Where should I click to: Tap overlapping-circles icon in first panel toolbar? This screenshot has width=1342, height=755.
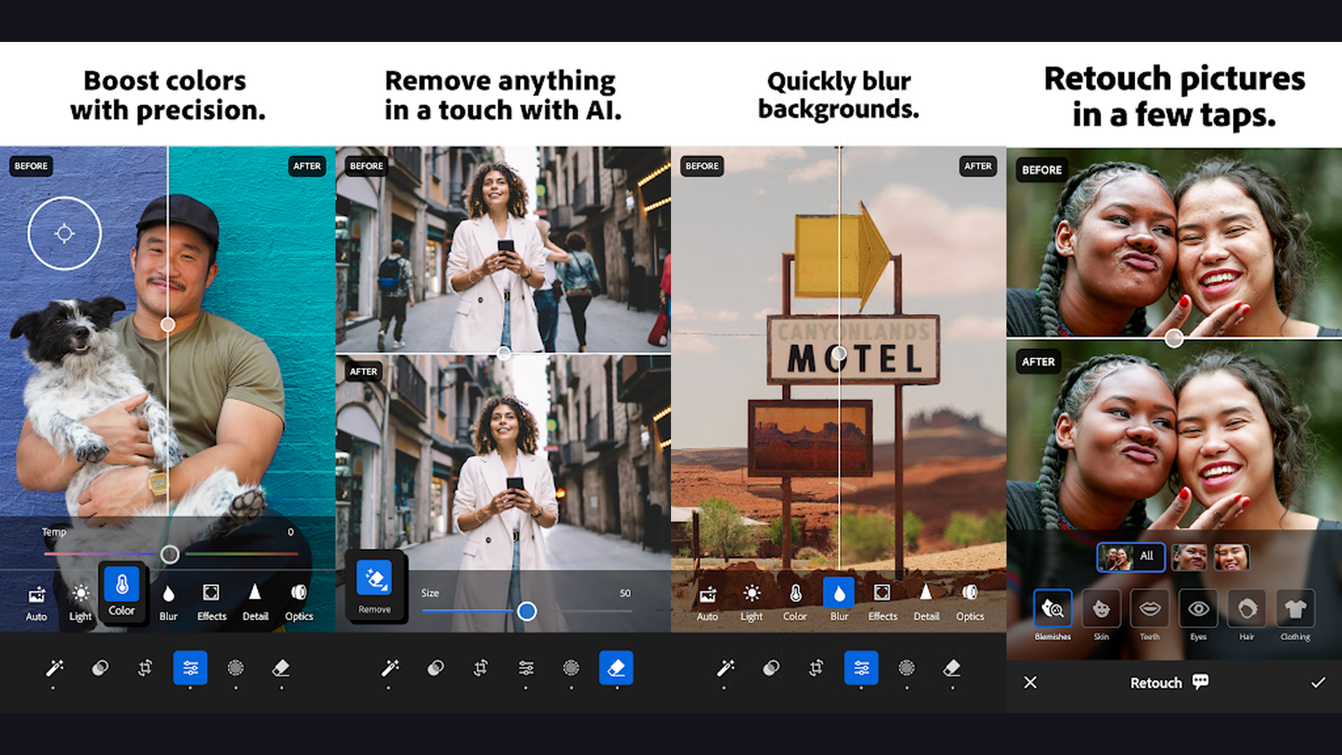click(100, 668)
